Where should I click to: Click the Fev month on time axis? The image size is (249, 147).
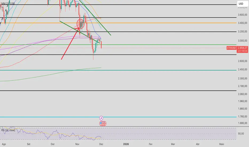click(150, 144)
